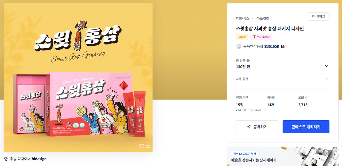Screen dimensions: 342x168
Task: Expand the 총 상금 130만 원 chevron
Action: point(326,66)
